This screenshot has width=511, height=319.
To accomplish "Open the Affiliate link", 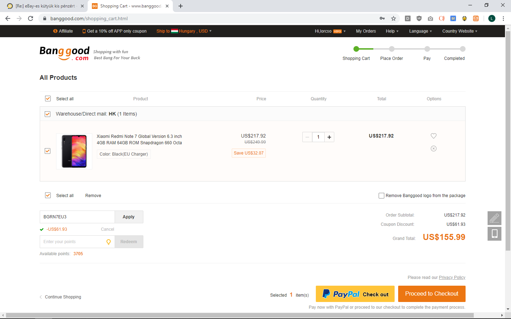I will (x=63, y=31).
